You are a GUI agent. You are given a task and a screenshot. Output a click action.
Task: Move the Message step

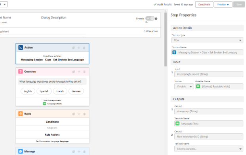[79, 151]
